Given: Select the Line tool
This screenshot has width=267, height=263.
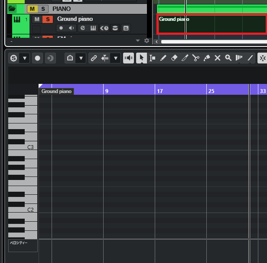Looking at the screenshot, I should click(250, 58).
